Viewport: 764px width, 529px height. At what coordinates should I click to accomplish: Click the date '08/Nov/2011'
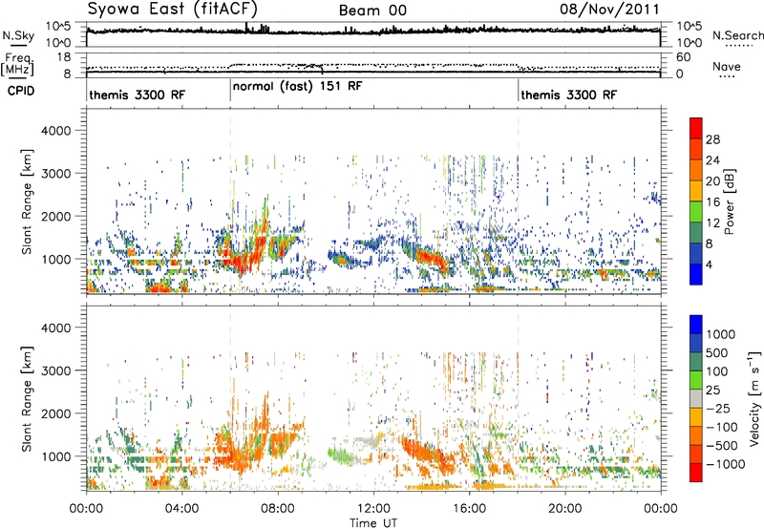tap(609, 9)
